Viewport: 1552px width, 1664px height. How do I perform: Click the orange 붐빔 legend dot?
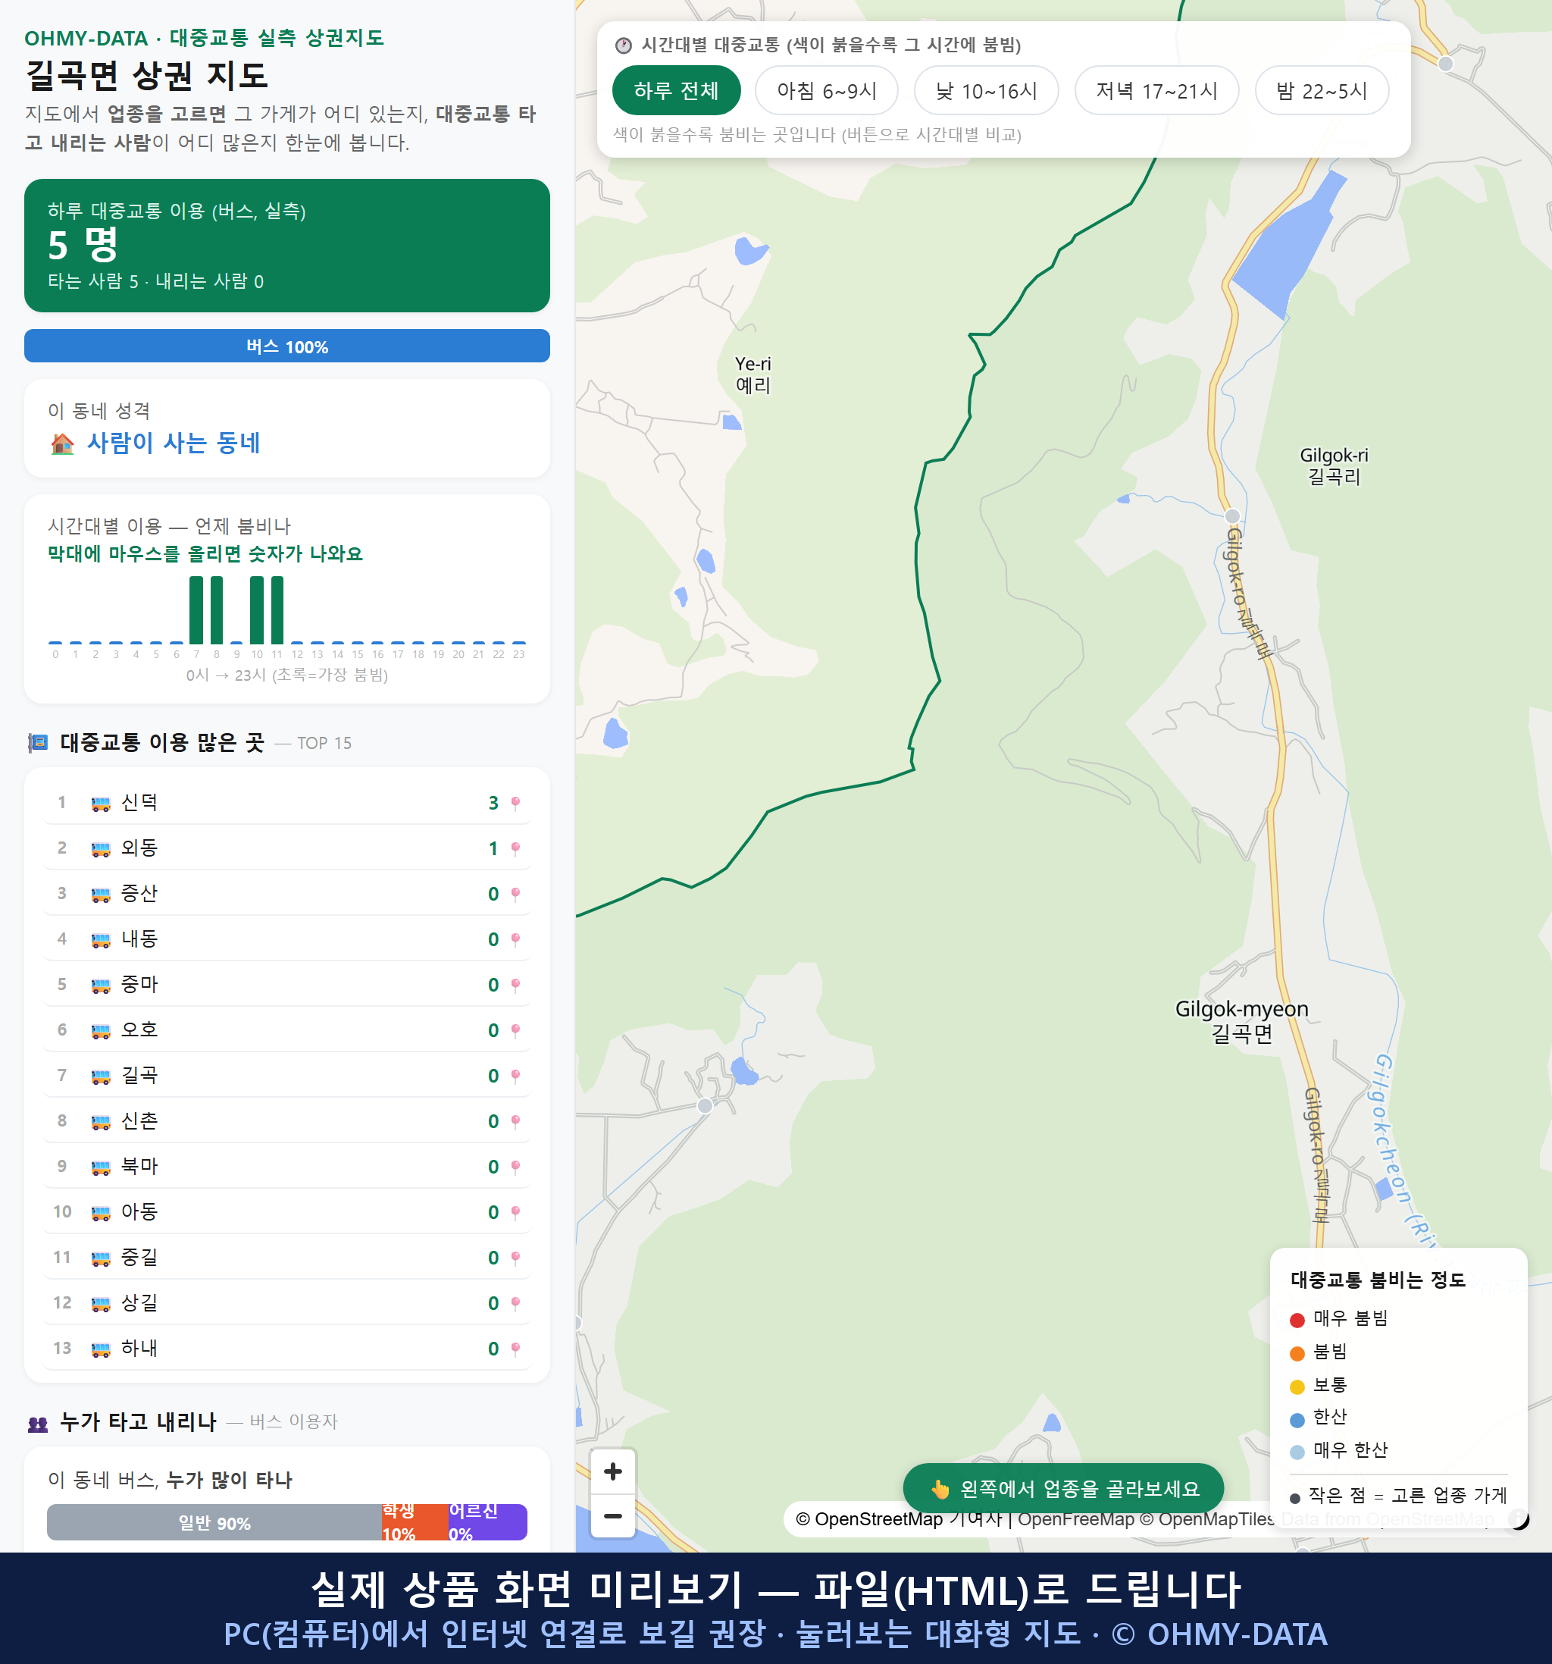[x=1297, y=1353]
